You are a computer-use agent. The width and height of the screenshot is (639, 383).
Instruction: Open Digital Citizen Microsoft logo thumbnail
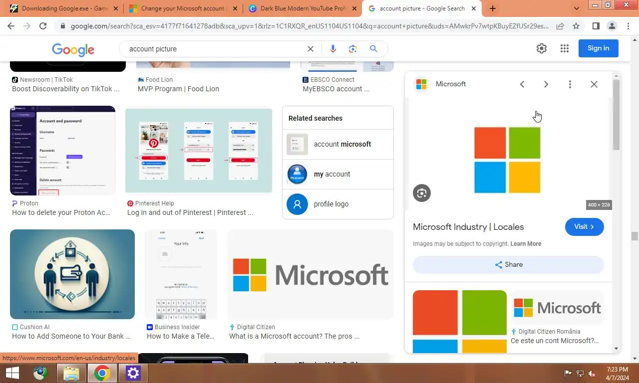pyautogui.click(x=311, y=274)
